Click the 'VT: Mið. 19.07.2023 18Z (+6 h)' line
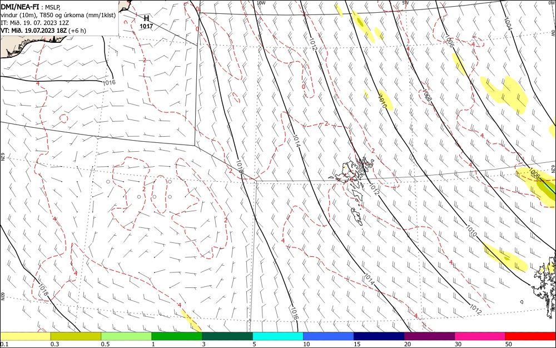Screen dimensions: 556x348 [43, 31]
